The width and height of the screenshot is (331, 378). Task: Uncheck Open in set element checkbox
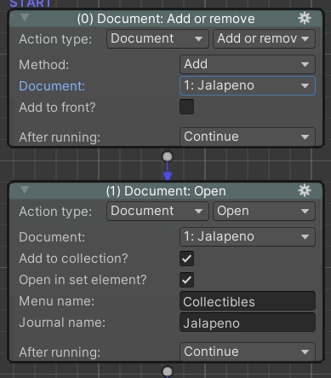coord(186,280)
